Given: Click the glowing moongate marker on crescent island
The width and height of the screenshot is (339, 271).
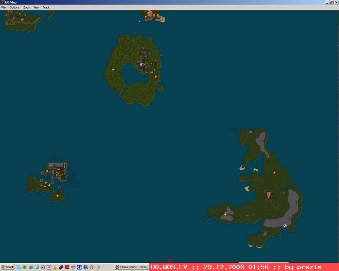Looking at the screenshot, I should point(141,65).
